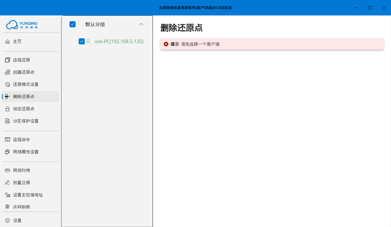Click the 网络对拷 icon

[x=7, y=170]
